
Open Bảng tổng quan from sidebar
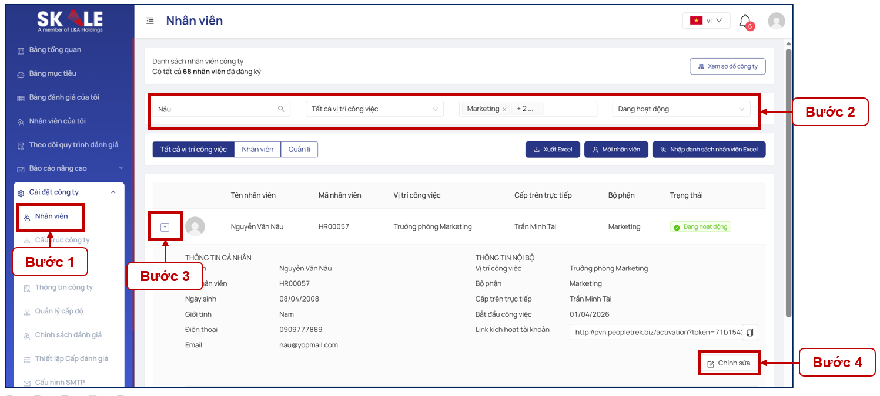click(55, 50)
